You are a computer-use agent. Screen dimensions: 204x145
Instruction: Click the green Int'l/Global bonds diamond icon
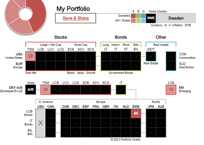pyautogui.click(x=138, y=20)
